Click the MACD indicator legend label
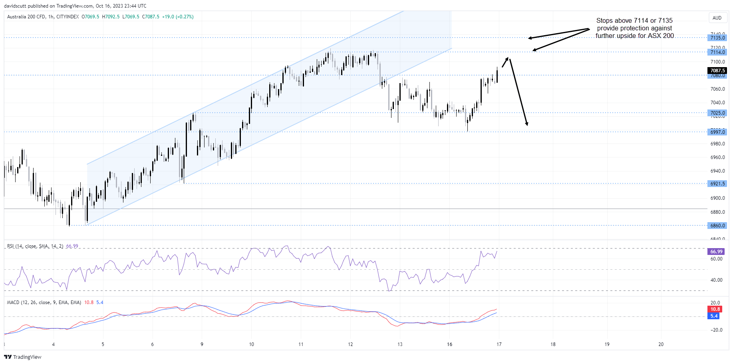This screenshot has width=733, height=364. (44, 302)
